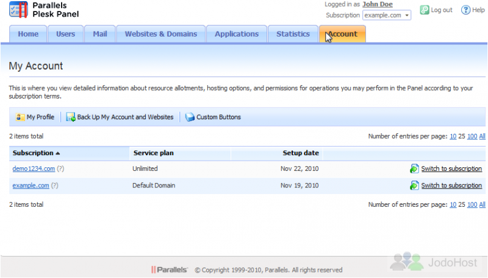Open the example.com subscription link
The height and width of the screenshot is (278, 488).
(31, 185)
